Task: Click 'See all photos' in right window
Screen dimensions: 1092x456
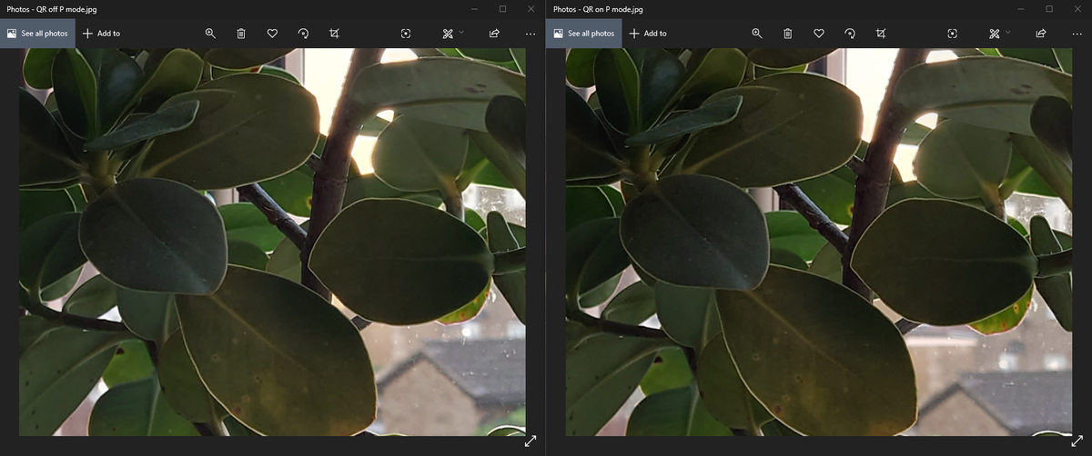Action: coord(583,34)
